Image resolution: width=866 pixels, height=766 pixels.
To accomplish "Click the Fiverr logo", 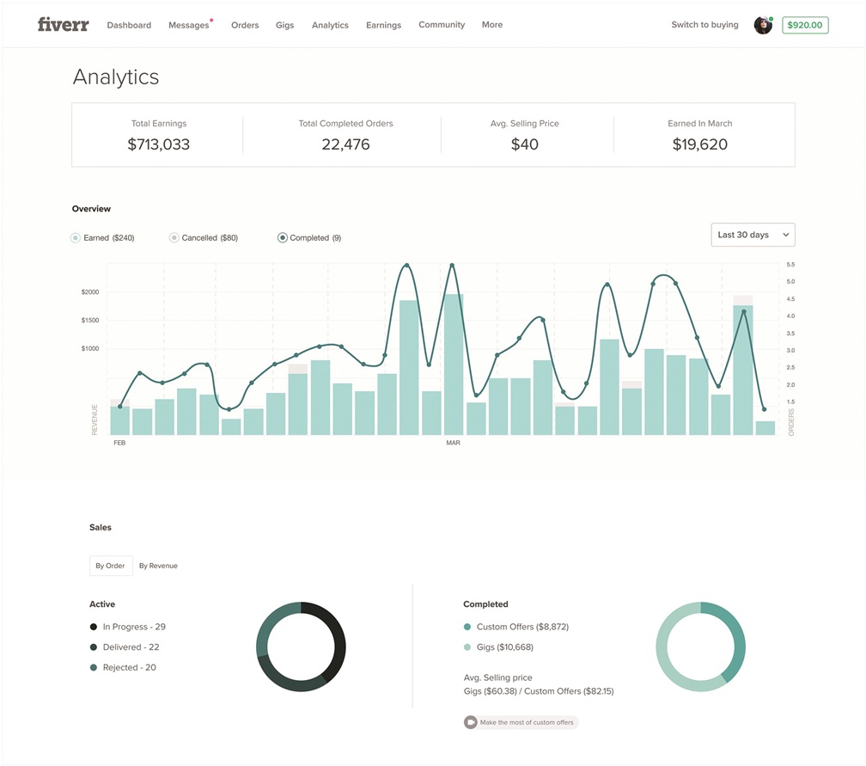I will (x=63, y=25).
